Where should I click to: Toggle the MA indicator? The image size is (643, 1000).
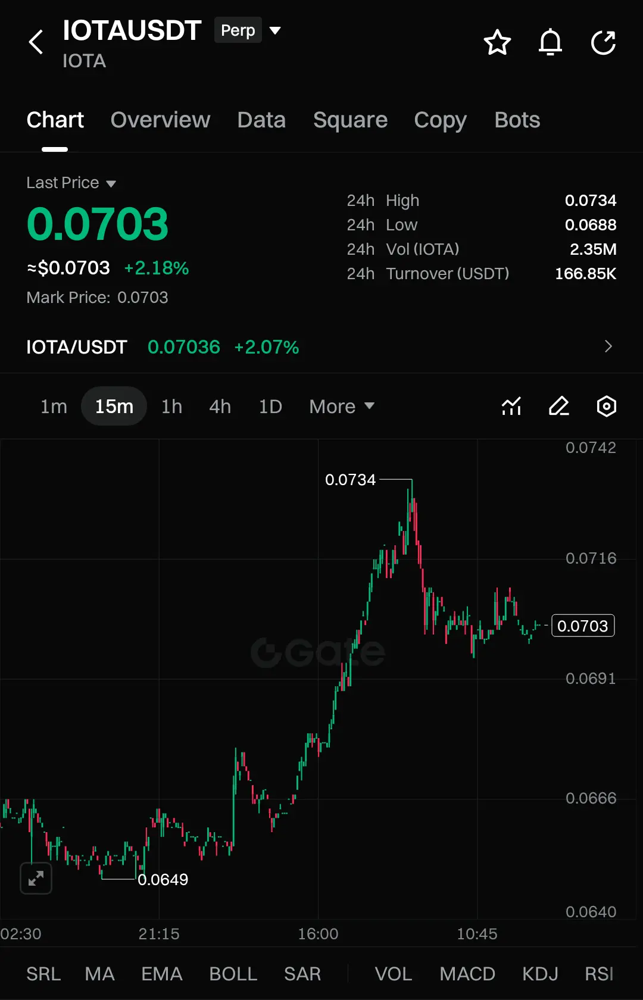tap(99, 974)
